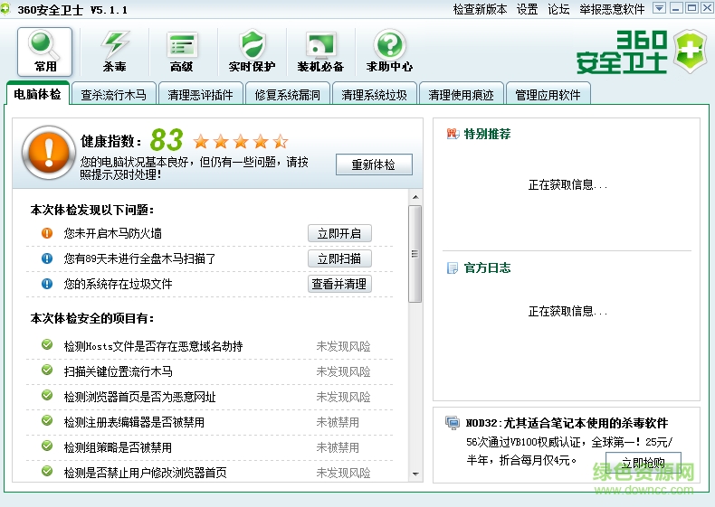
Task: Click the 360 title bar app icon
Action: (5, 9)
